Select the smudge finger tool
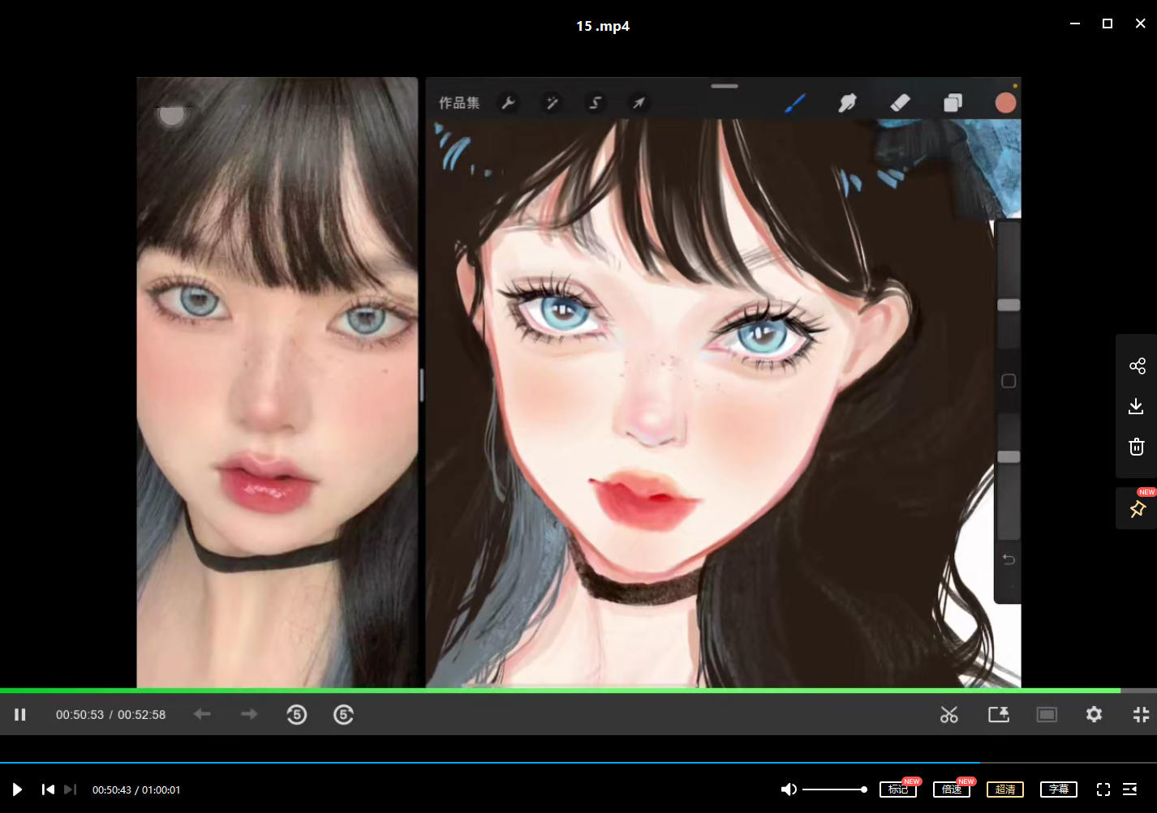 tap(847, 103)
